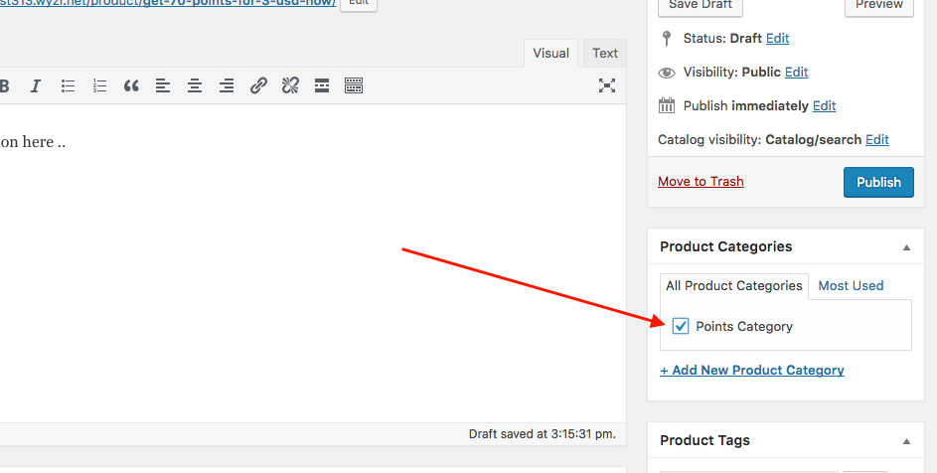This screenshot has width=937, height=473.
Task: Collapse the Product Categories panel
Action: pos(906,247)
